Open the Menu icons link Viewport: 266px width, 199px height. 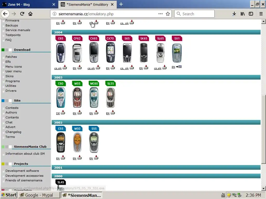(14, 67)
